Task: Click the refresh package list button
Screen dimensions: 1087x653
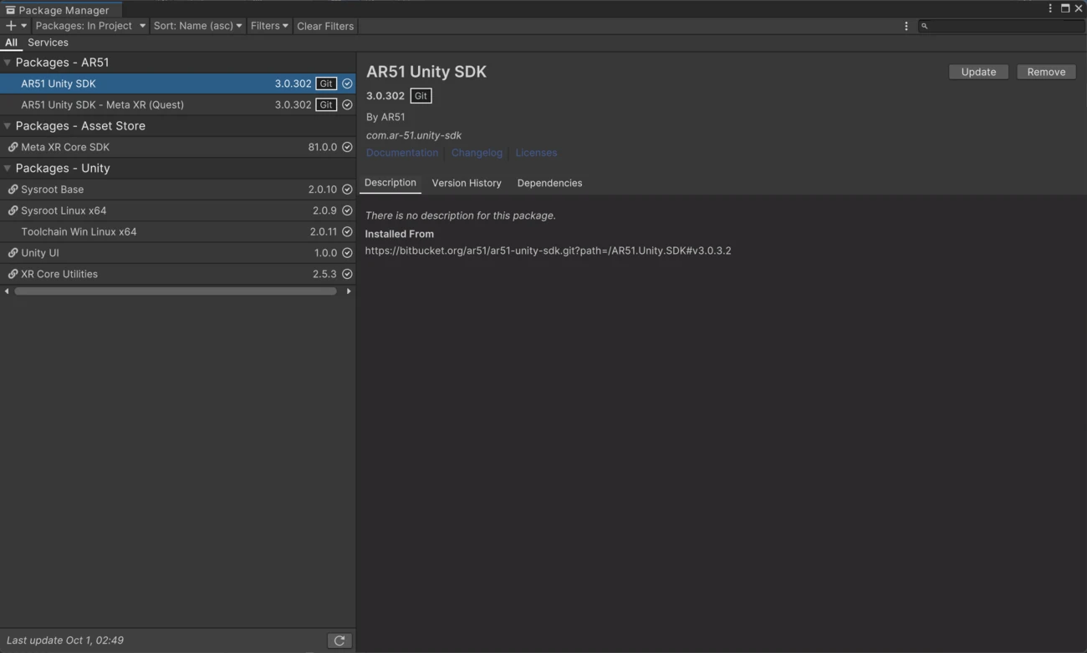Action: (x=339, y=640)
